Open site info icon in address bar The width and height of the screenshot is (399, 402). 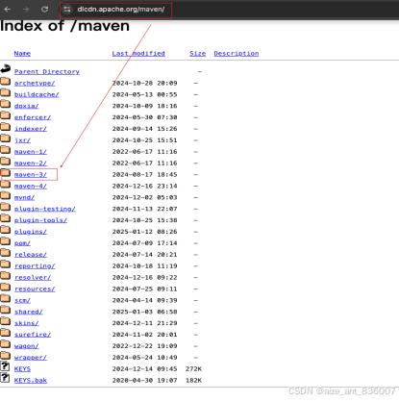[x=67, y=10]
